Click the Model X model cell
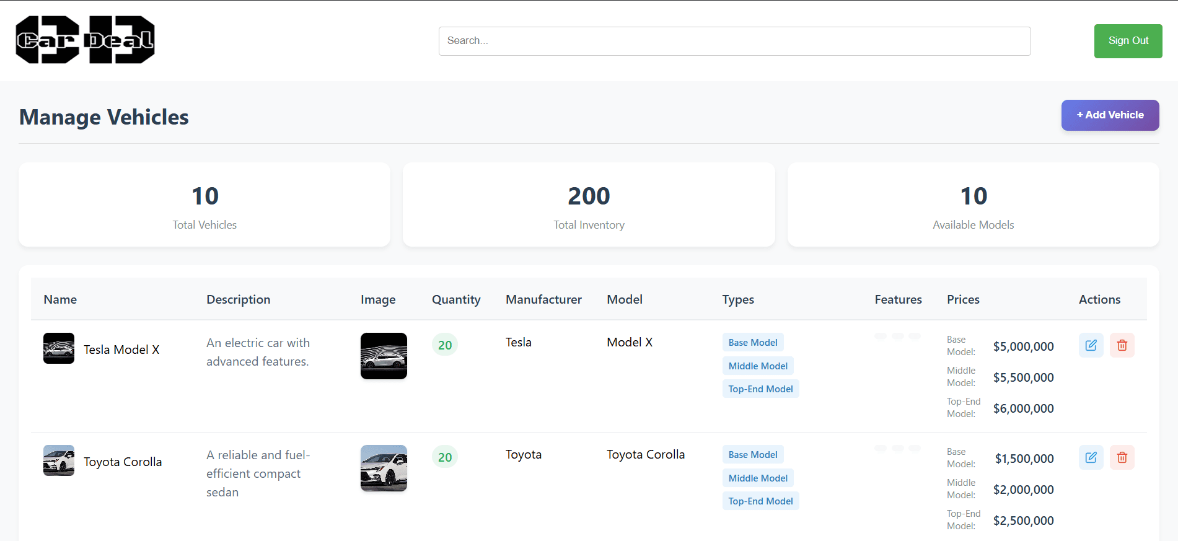This screenshot has width=1178, height=541. 630,342
